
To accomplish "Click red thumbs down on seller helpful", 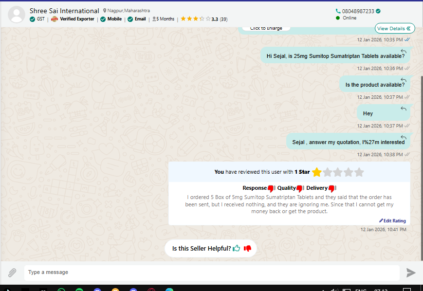I will (247, 249).
